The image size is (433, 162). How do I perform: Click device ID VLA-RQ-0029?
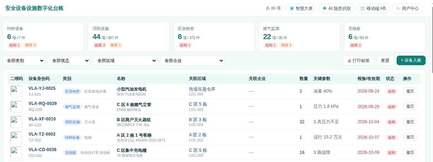click(43, 104)
